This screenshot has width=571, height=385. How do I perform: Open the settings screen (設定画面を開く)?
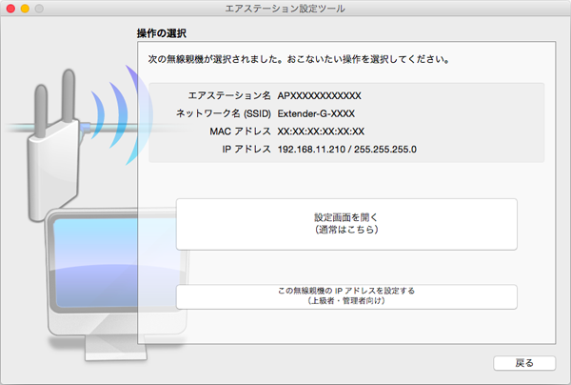coord(346,224)
